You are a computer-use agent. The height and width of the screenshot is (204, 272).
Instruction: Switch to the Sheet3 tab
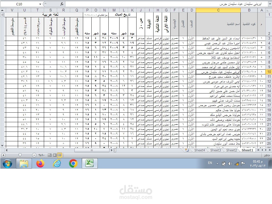(216, 150)
